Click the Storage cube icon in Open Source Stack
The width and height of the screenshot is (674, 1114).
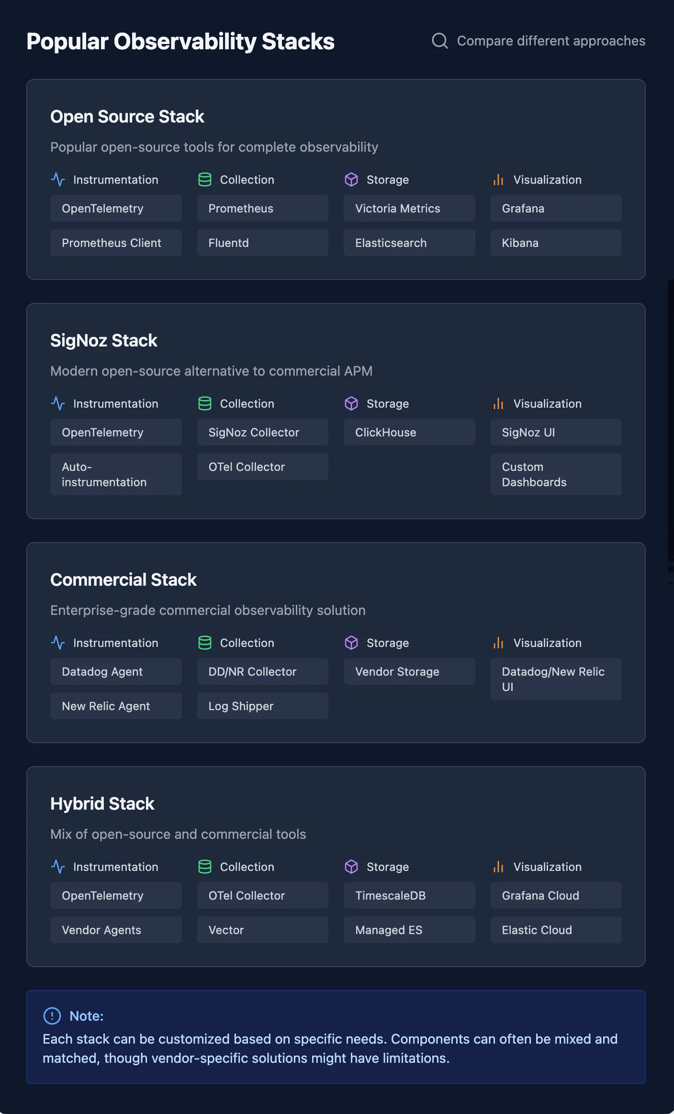pos(351,179)
